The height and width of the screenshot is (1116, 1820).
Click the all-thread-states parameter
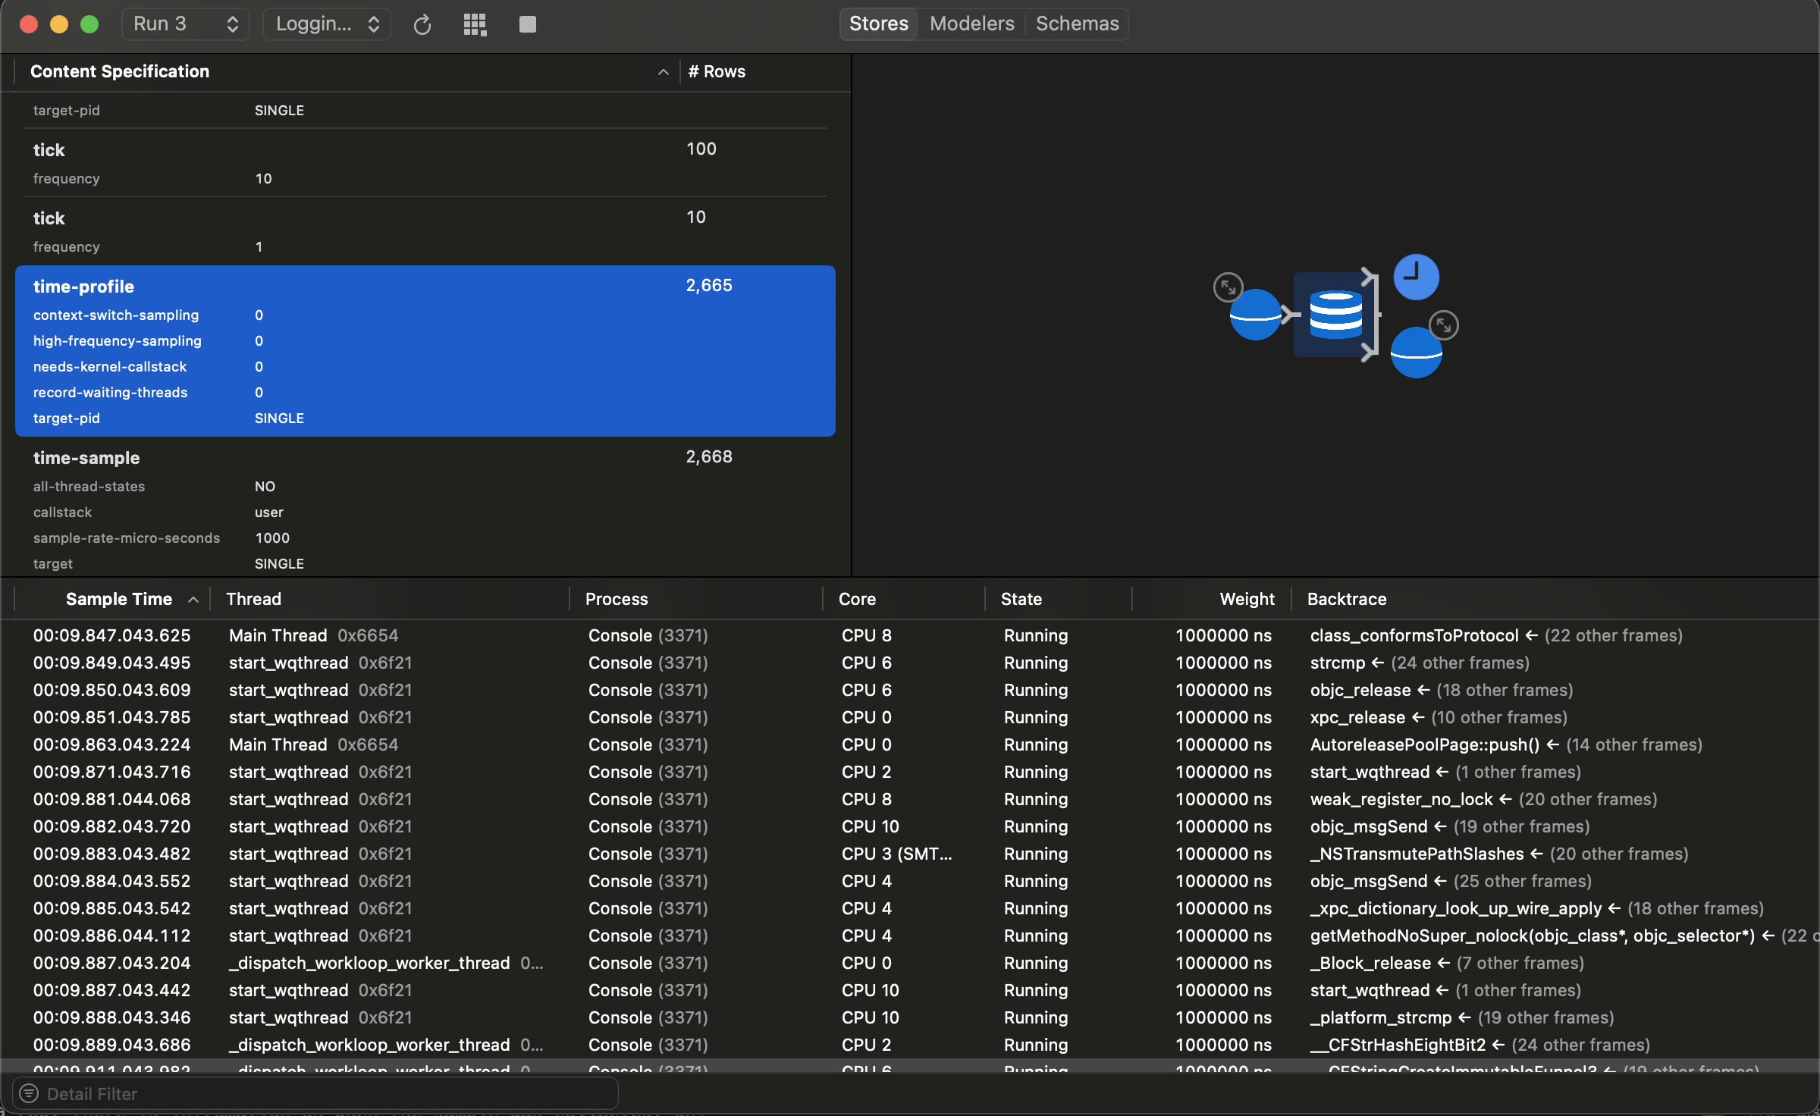[89, 486]
